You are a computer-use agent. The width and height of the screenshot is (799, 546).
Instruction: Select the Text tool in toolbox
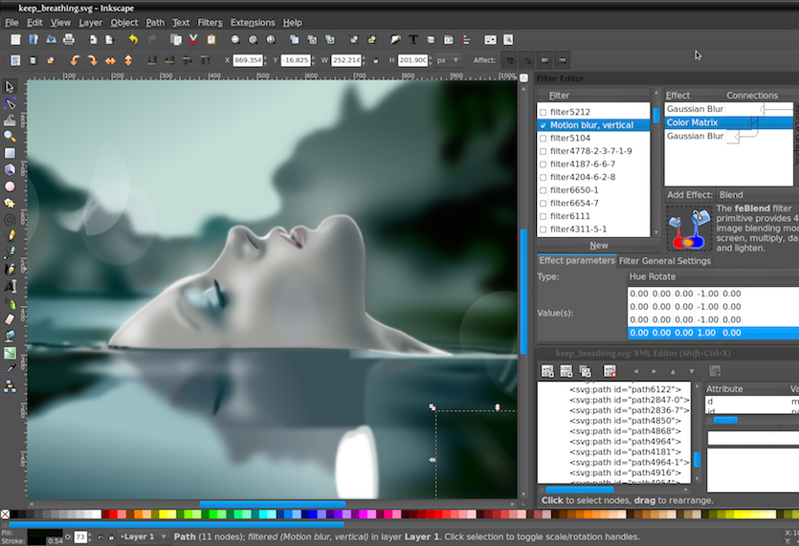click(10, 286)
